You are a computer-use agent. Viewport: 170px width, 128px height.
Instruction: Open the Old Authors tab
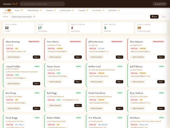pos(114,10)
